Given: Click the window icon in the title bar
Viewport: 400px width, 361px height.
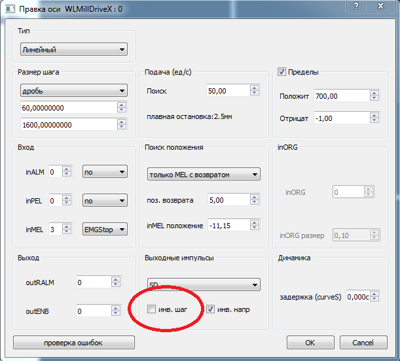Looking at the screenshot, I should [x=10, y=9].
